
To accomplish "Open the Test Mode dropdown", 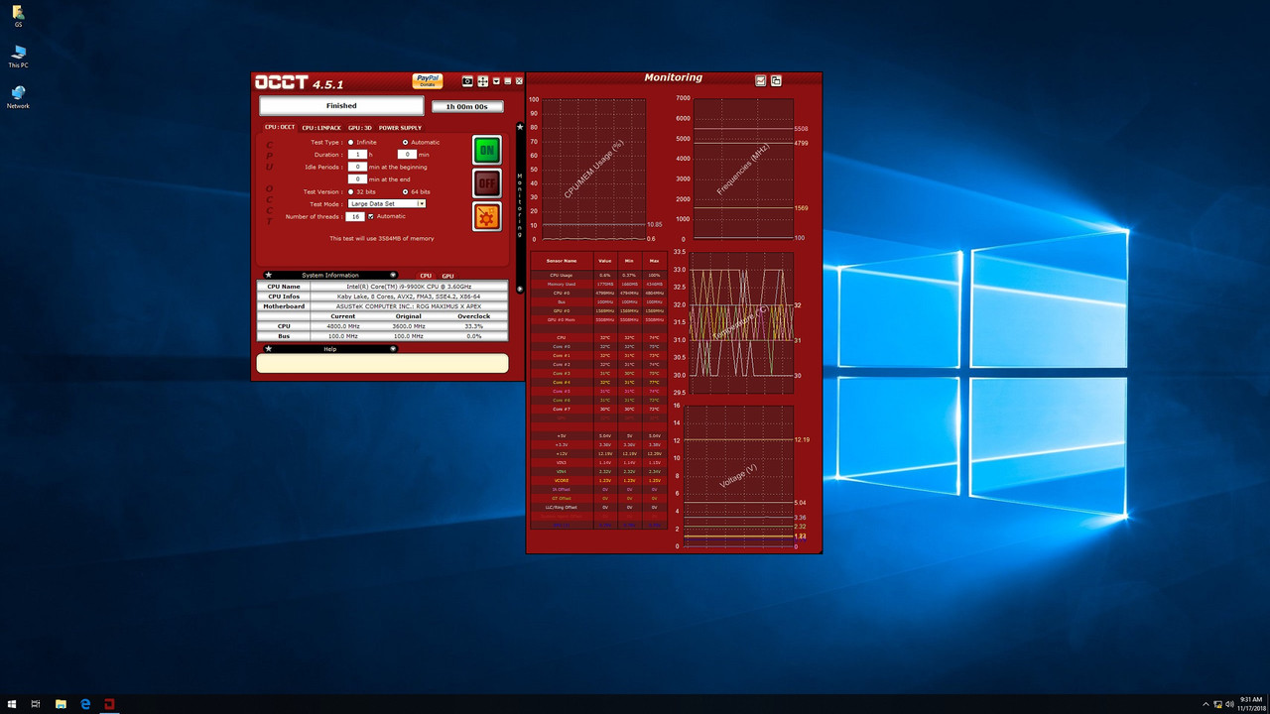I will [x=386, y=203].
